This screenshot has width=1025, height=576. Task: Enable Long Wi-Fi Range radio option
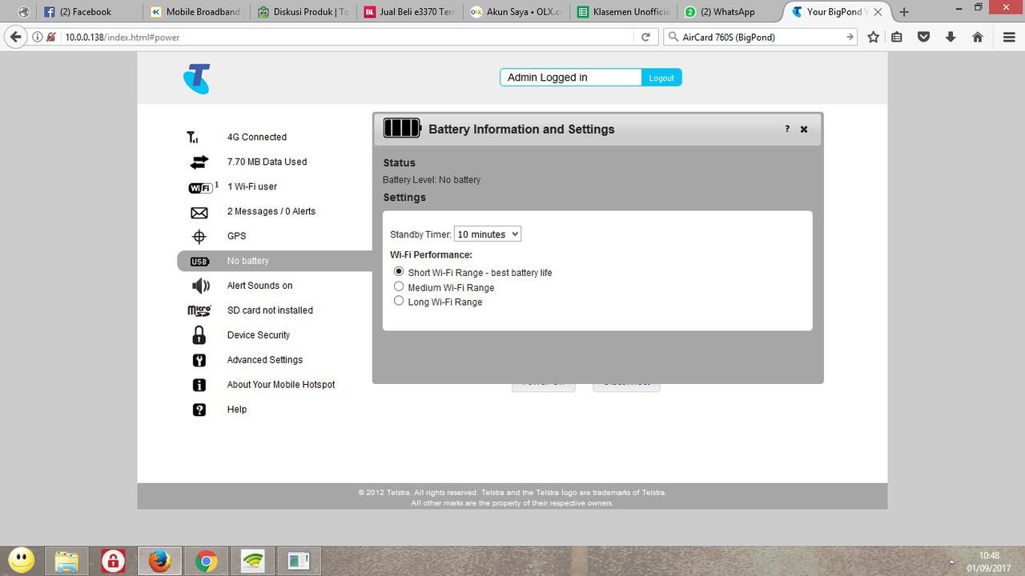399,301
